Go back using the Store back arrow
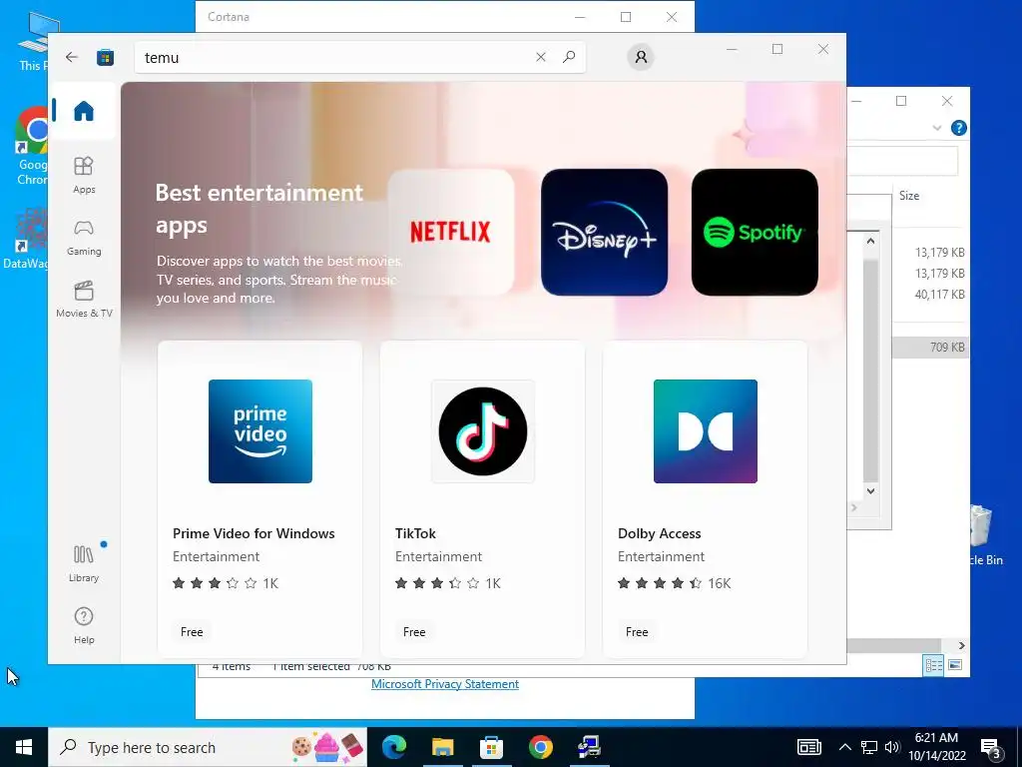Image resolution: width=1022 pixels, height=767 pixels. click(x=72, y=57)
